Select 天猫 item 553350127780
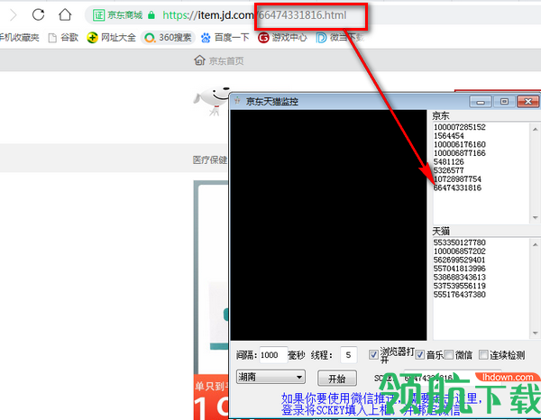 point(460,242)
